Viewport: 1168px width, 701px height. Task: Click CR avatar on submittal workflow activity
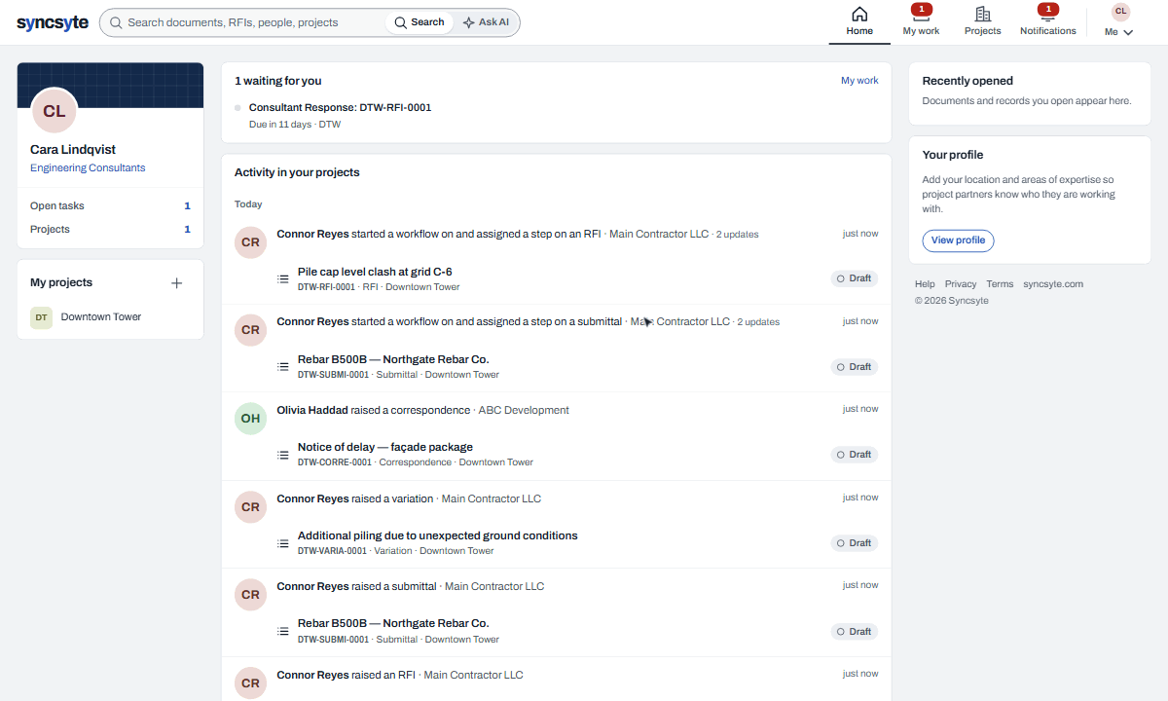(x=250, y=330)
